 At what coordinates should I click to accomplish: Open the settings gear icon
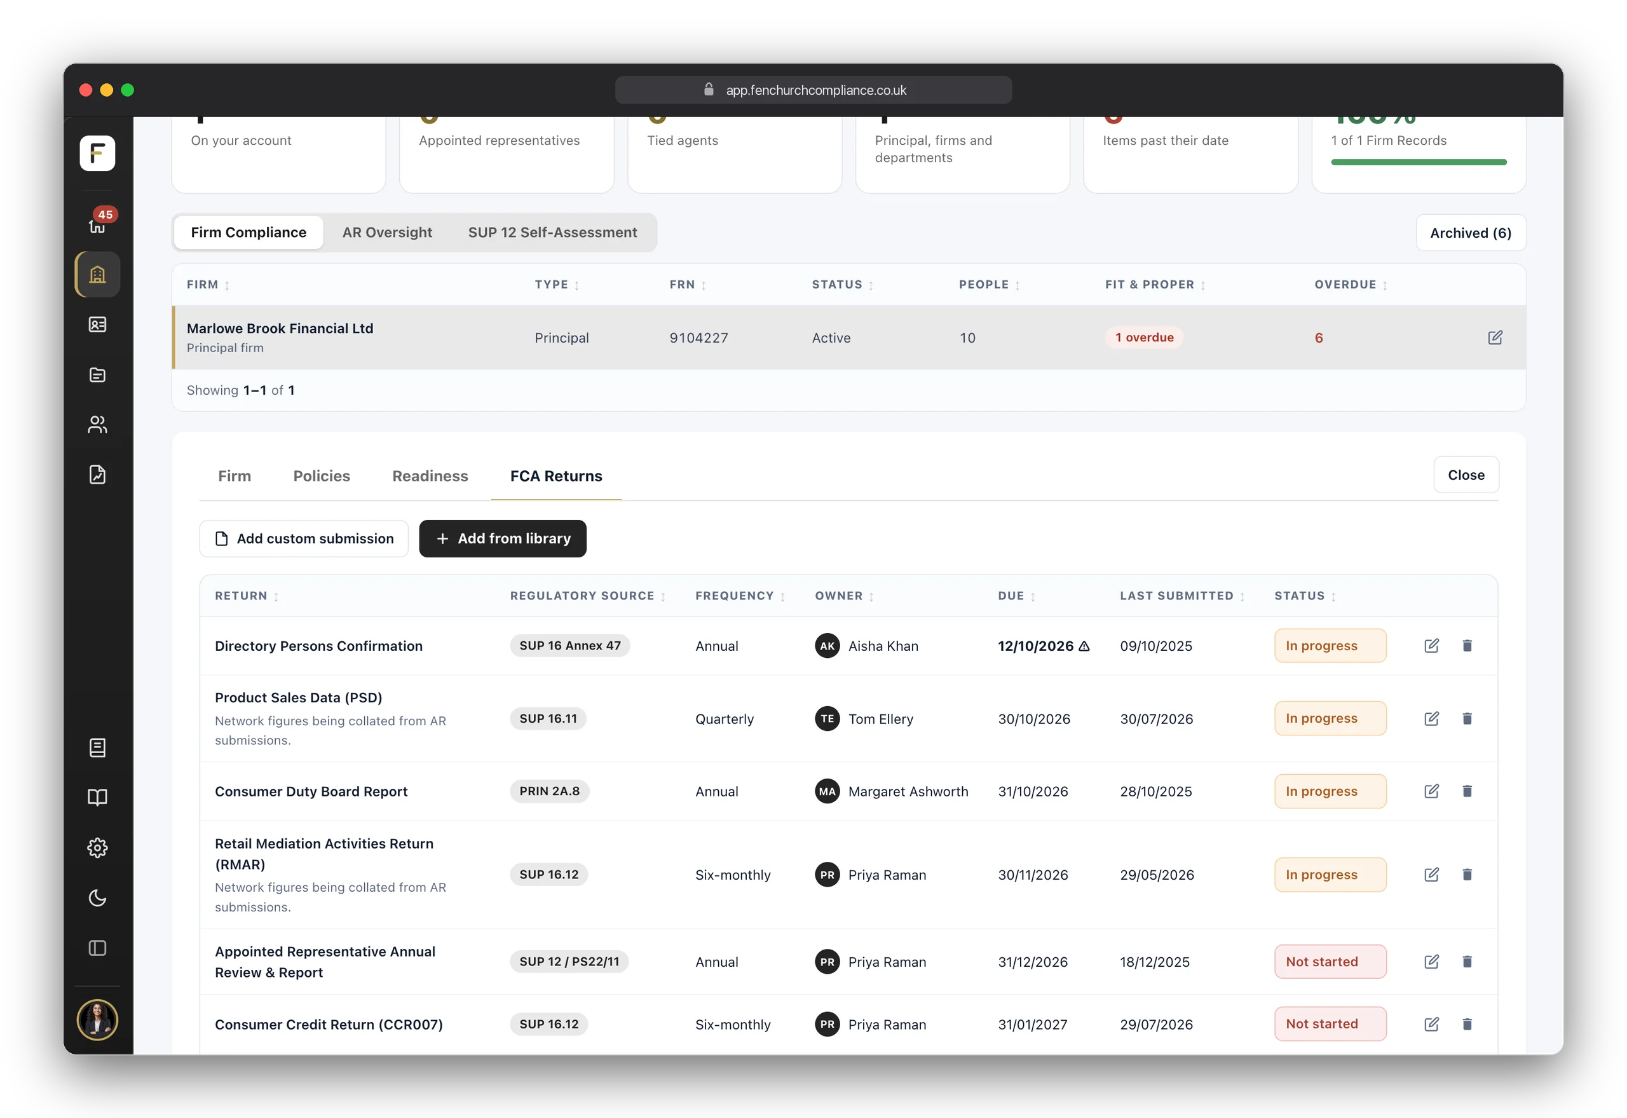(x=97, y=848)
